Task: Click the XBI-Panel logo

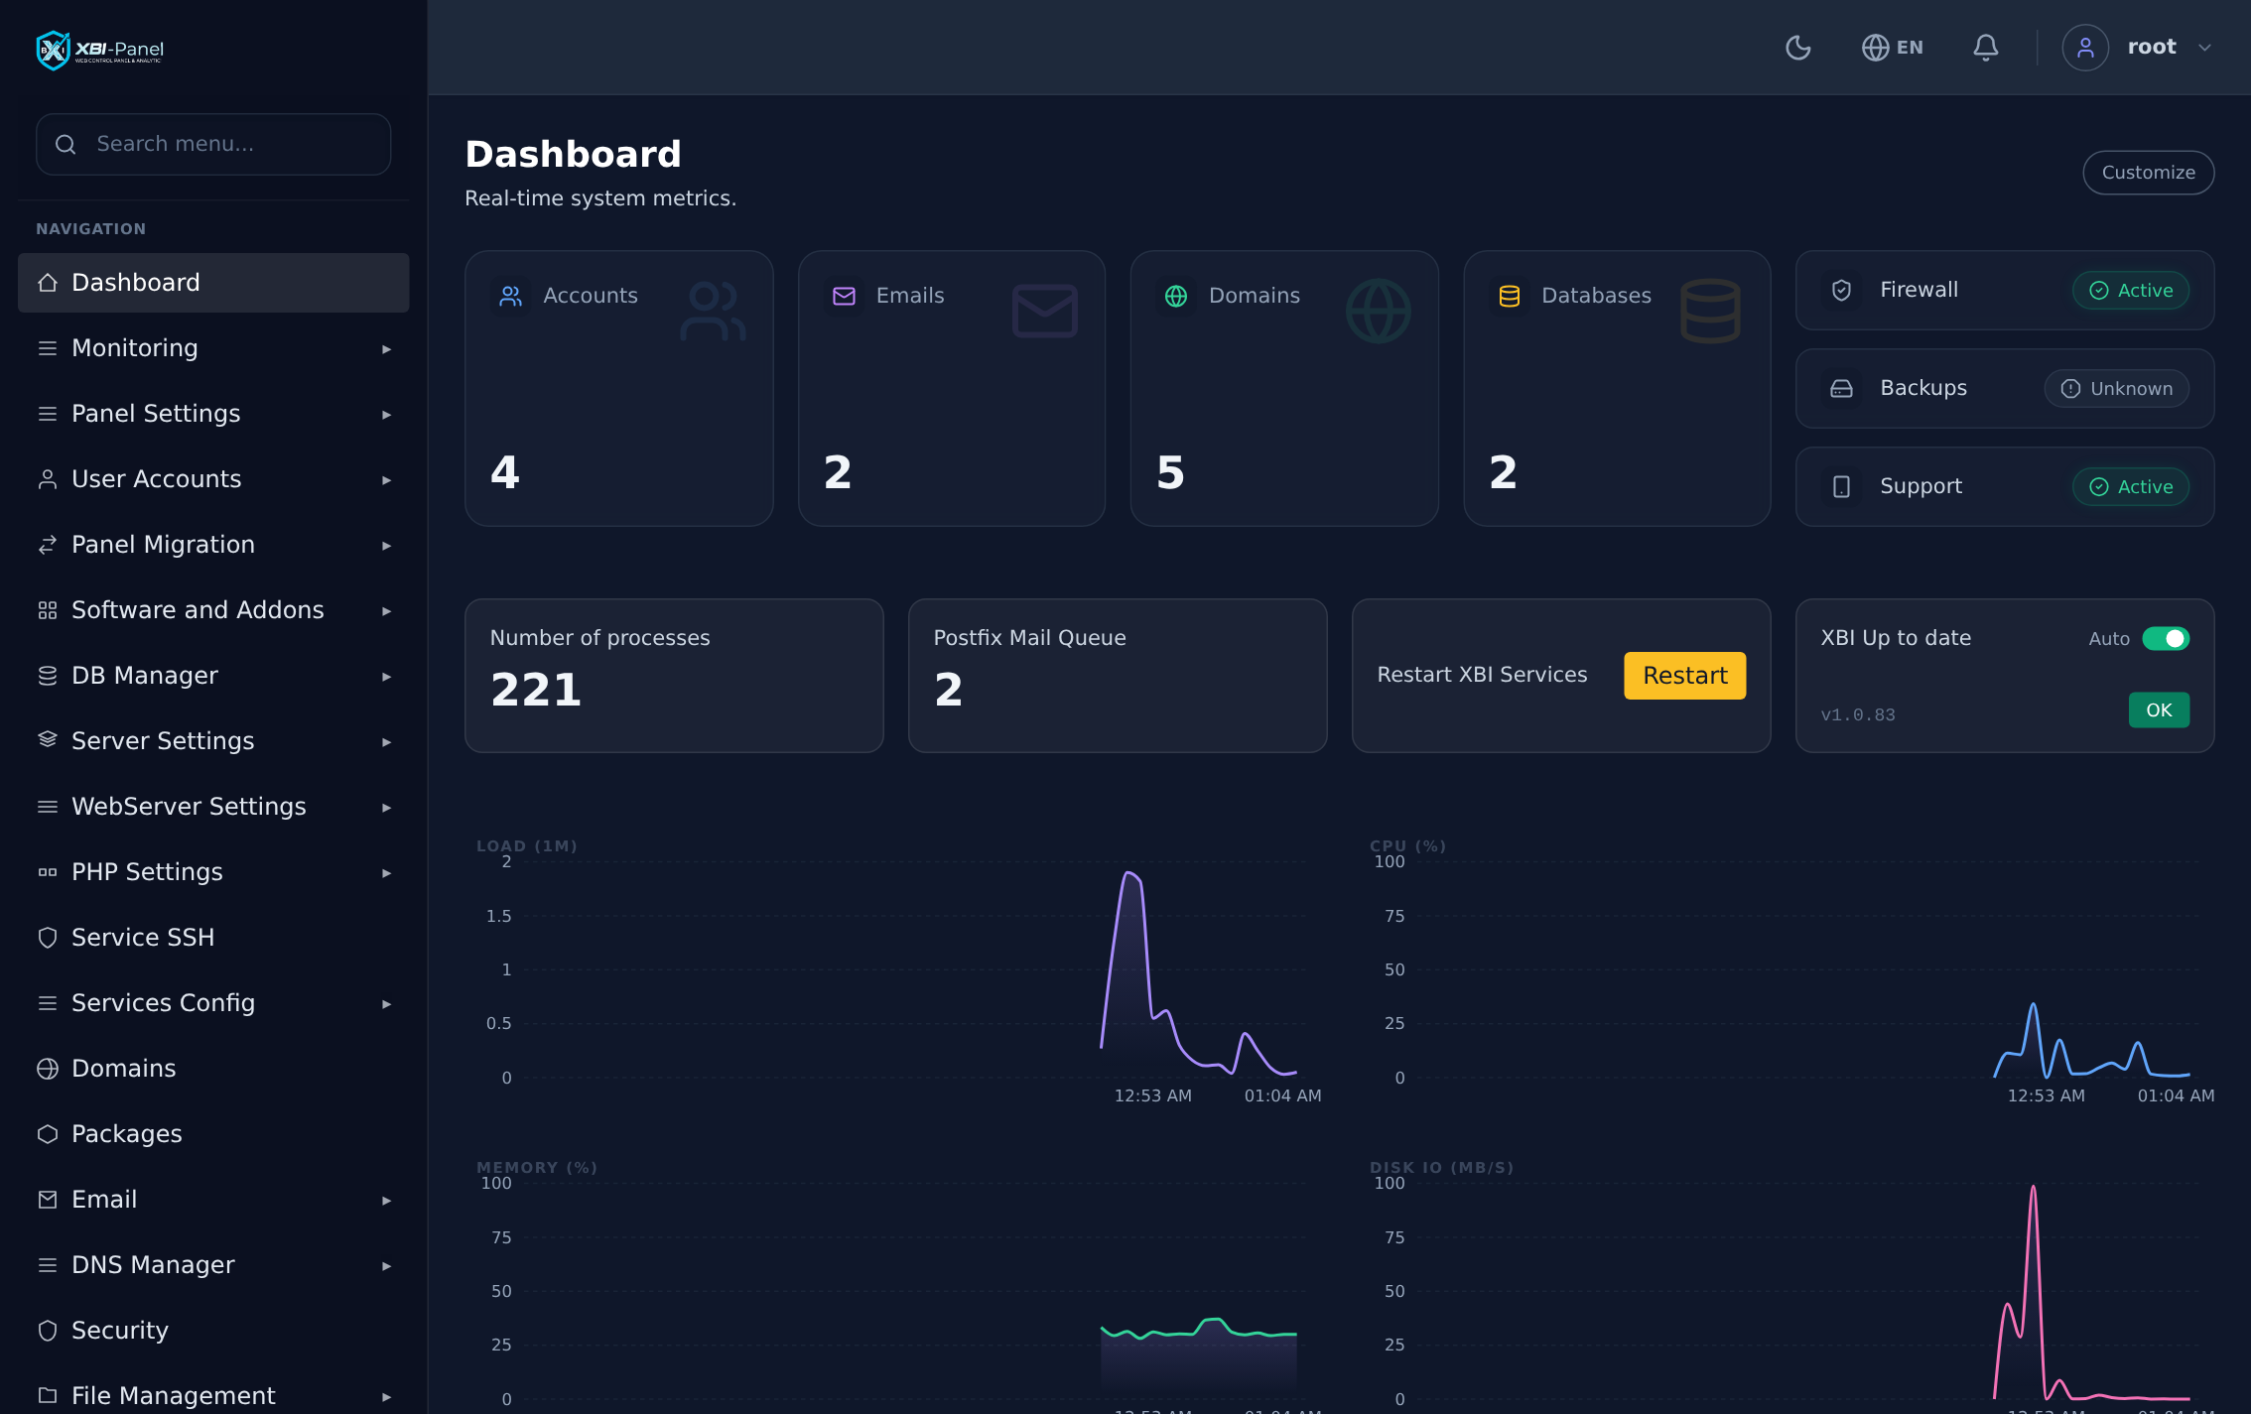Action: pyautogui.click(x=100, y=50)
